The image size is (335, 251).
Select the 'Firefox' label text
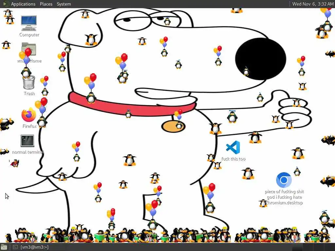coord(29,126)
